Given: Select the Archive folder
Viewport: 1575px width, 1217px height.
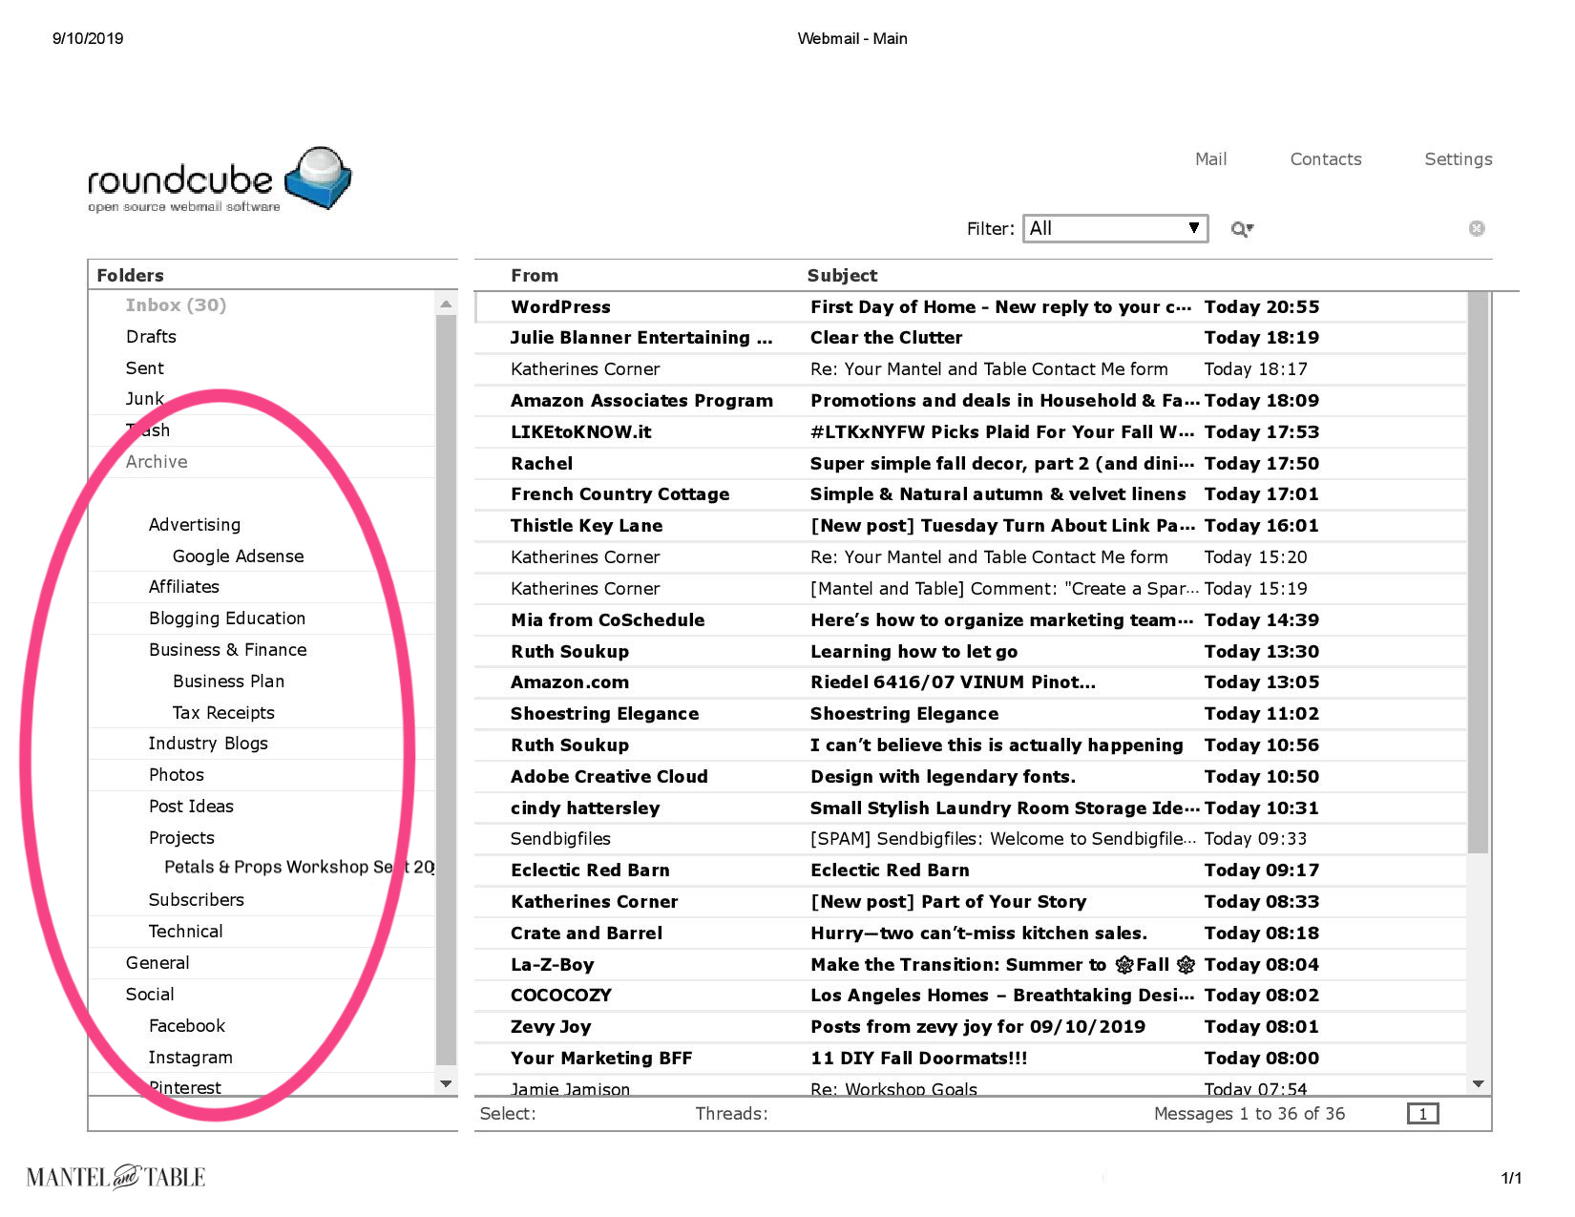Looking at the screenshot, I should [262, 462].
